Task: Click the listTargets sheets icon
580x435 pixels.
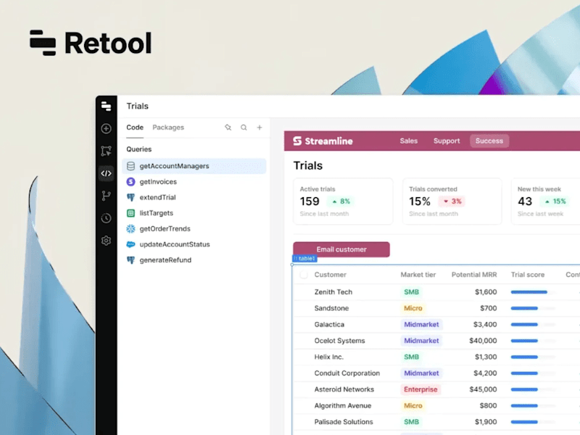Action: tap(130, 213)
